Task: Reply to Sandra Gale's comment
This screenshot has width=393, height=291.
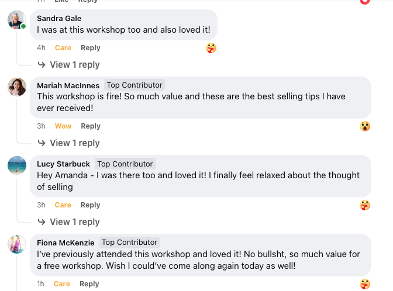Action: point(91,48)
